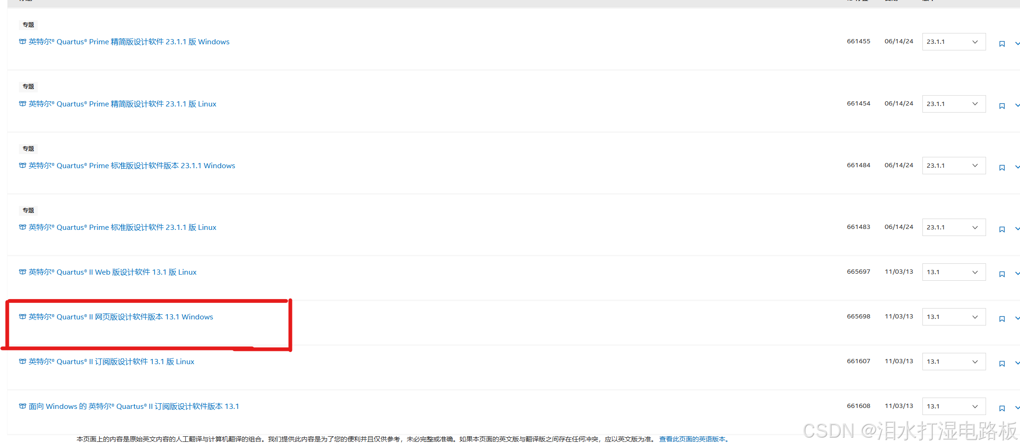
Task: Bookmark the 661607 download row
Action: (1002, 364)
